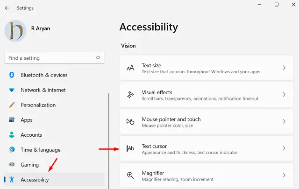Click the Personalization paintbrush icon

coord(12,105)
